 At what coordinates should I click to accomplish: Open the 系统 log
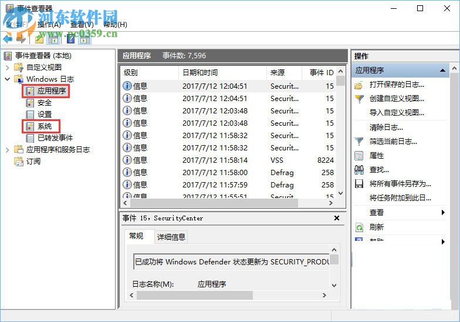pos(45,126)
